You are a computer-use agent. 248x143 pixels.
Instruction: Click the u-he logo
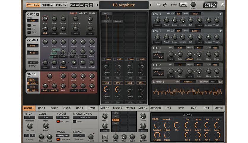tap(210, 5)
